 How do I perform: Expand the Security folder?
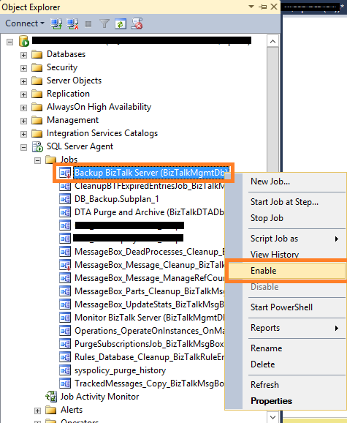23,68
